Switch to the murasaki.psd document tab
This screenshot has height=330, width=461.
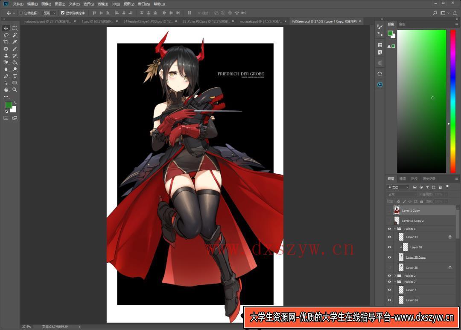tap(261, 21)
